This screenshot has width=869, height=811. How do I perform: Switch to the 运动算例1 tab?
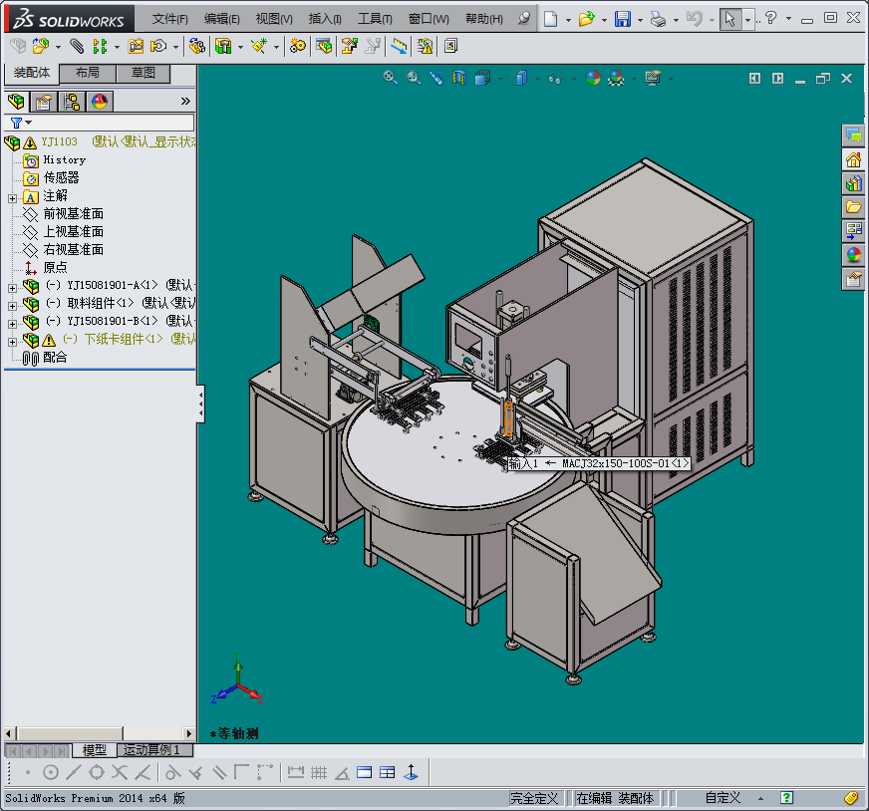coord(151,750)
